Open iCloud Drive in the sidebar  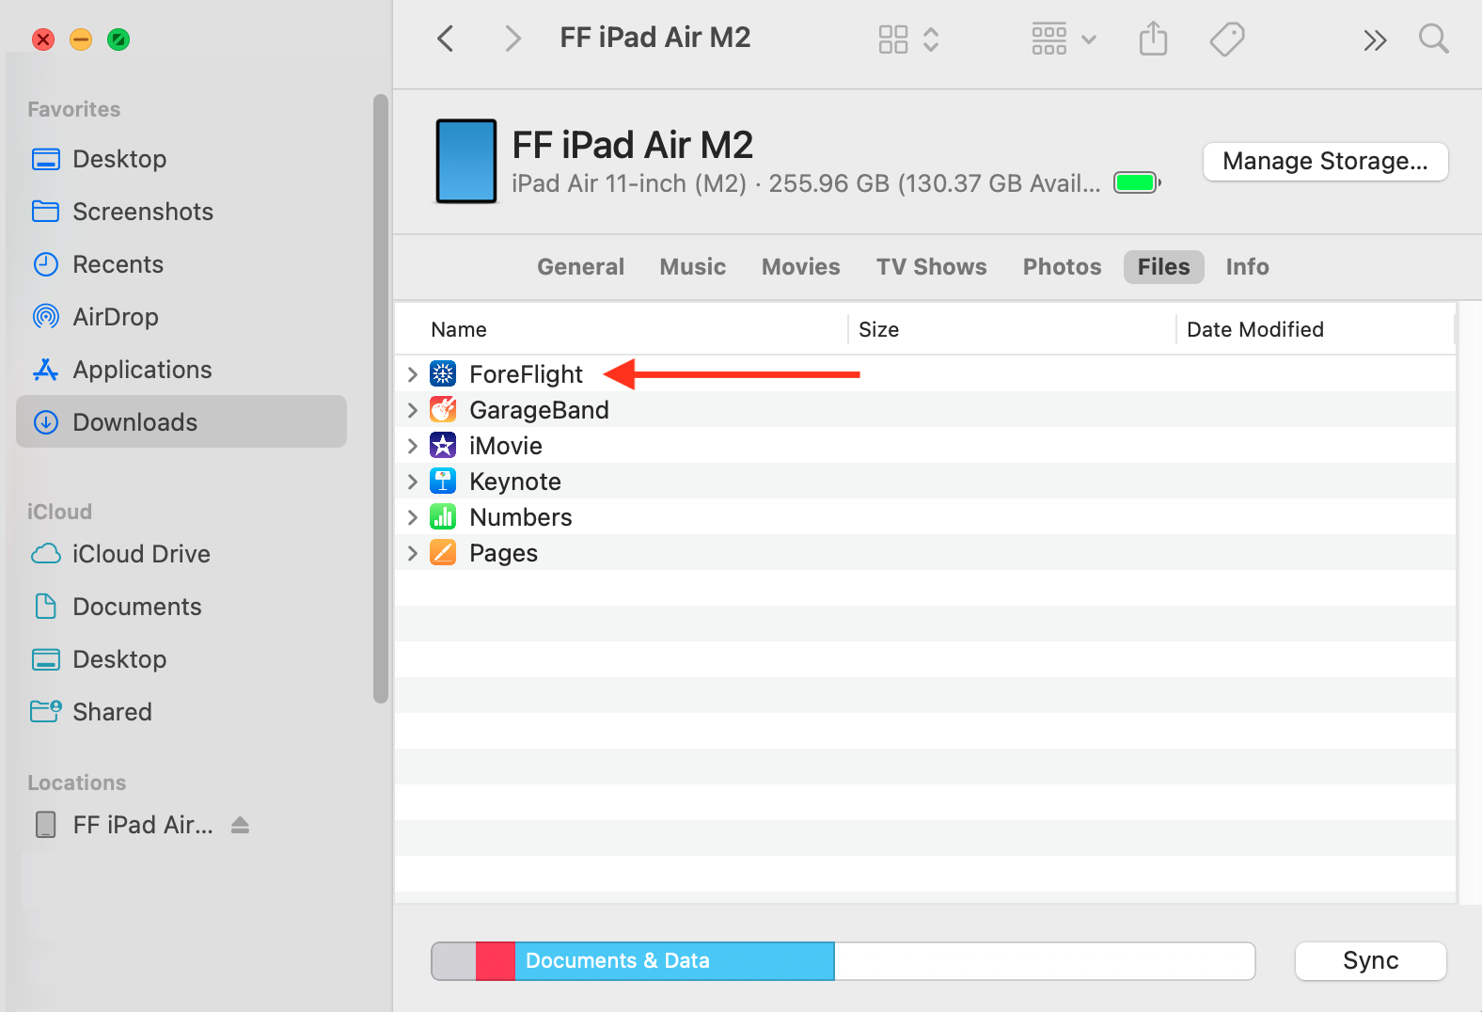(x=181, y=554)
